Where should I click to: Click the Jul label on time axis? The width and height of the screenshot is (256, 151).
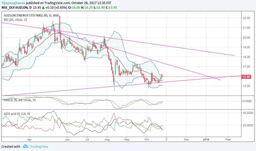tap(87, 139)
